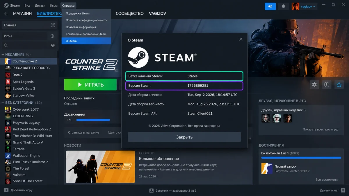Viewport: 349px width, 196px height.
Task: Open the VAGIZOV profile tab
Action: 157,14
